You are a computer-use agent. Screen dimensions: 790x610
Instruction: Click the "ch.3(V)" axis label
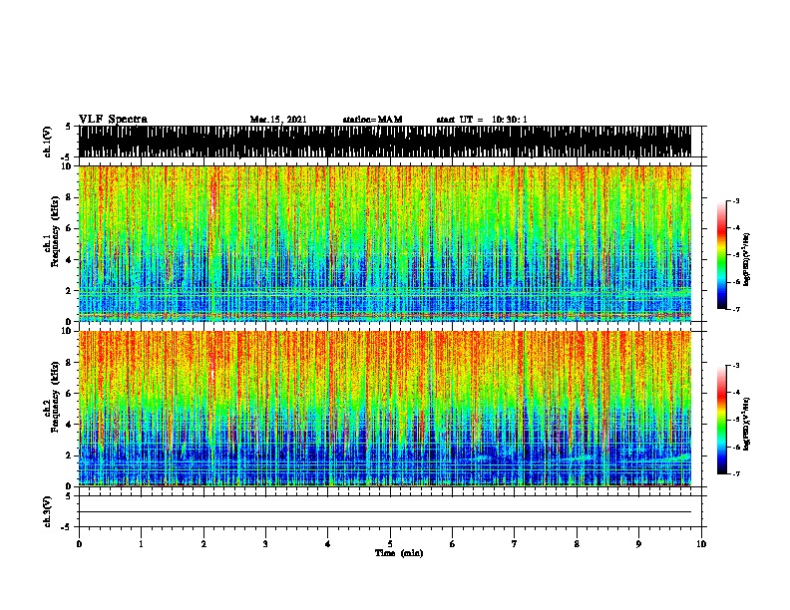coord(48,511)
